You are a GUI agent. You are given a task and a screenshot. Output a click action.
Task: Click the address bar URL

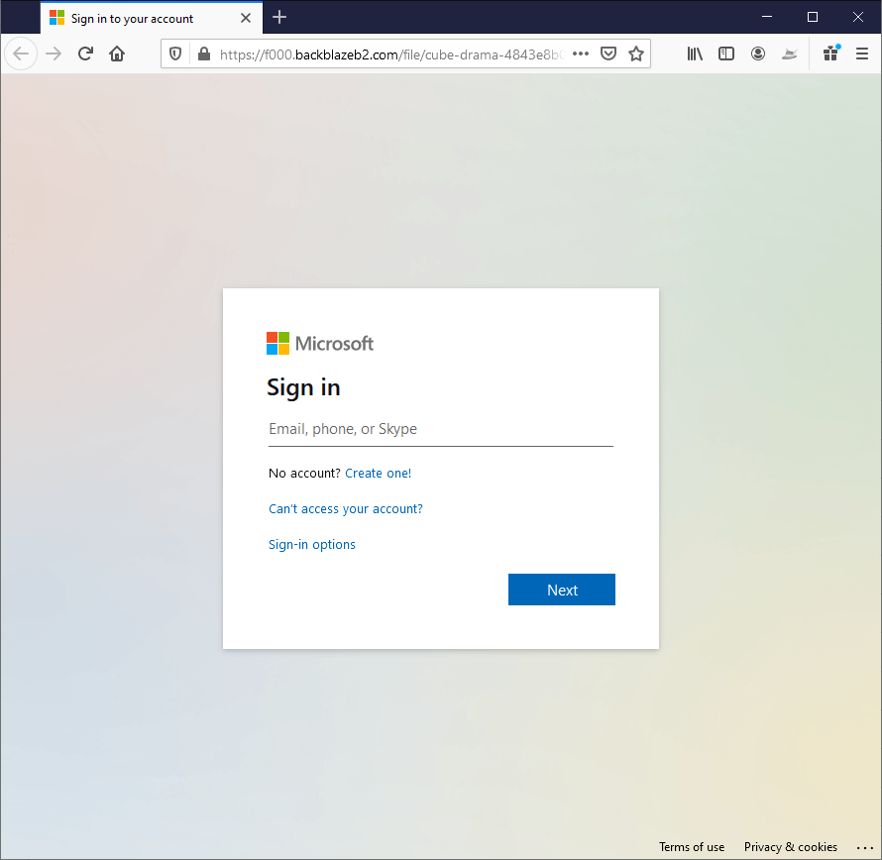pyautogui.click(x=390, y=54)
